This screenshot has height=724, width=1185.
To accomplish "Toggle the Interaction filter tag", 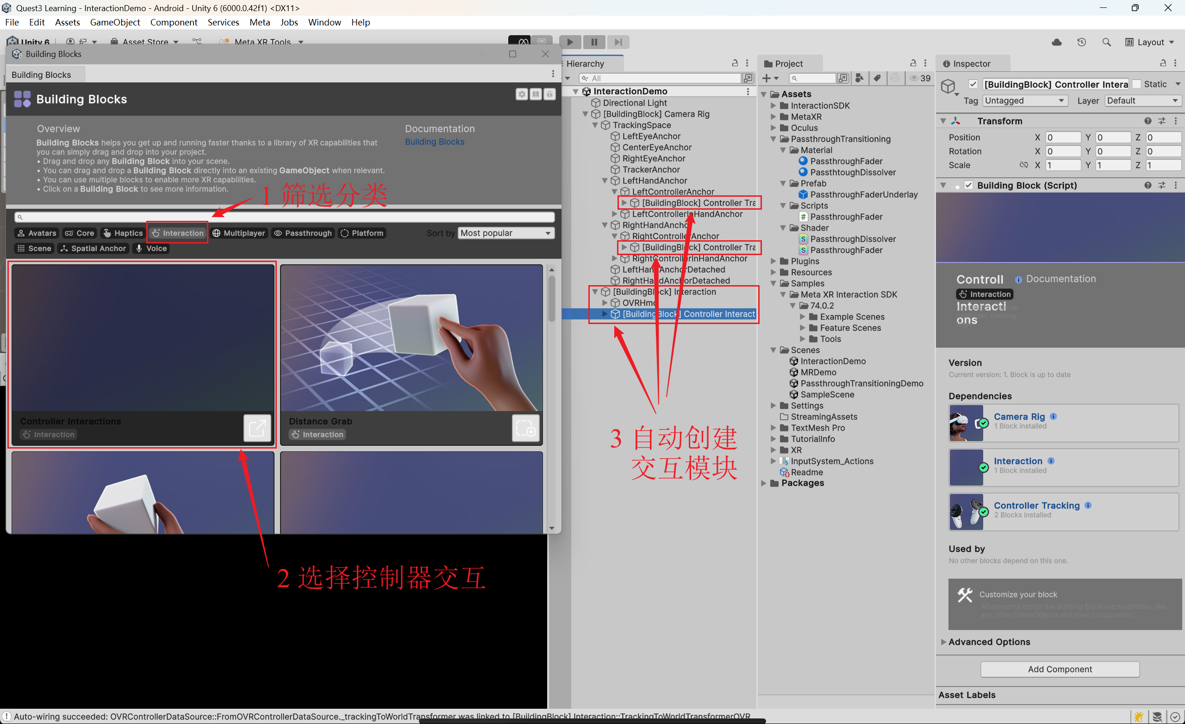I will 178,233.
